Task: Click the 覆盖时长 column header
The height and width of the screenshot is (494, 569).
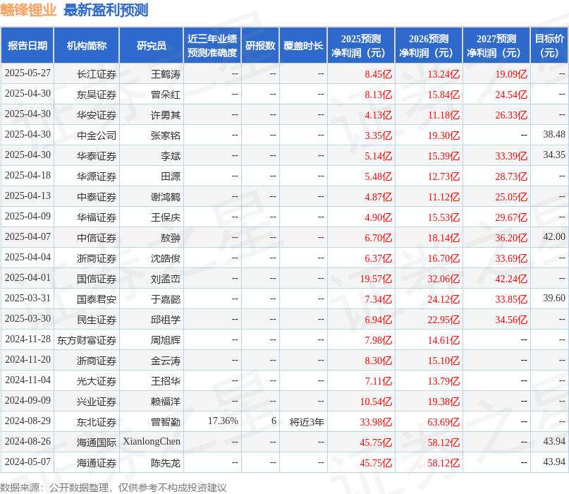Action: [303, 45]
